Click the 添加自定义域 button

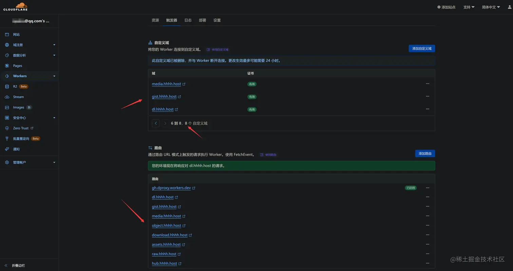(422, 49)
